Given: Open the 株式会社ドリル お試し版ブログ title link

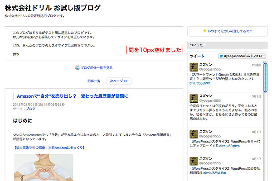Looking at the screenshot, I should 53,8.
